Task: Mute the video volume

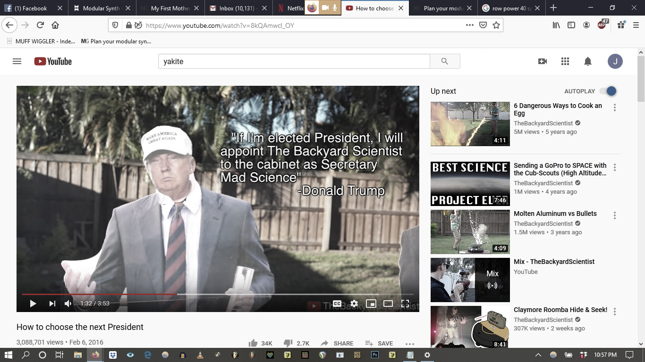Action: [x=68, y=304]
